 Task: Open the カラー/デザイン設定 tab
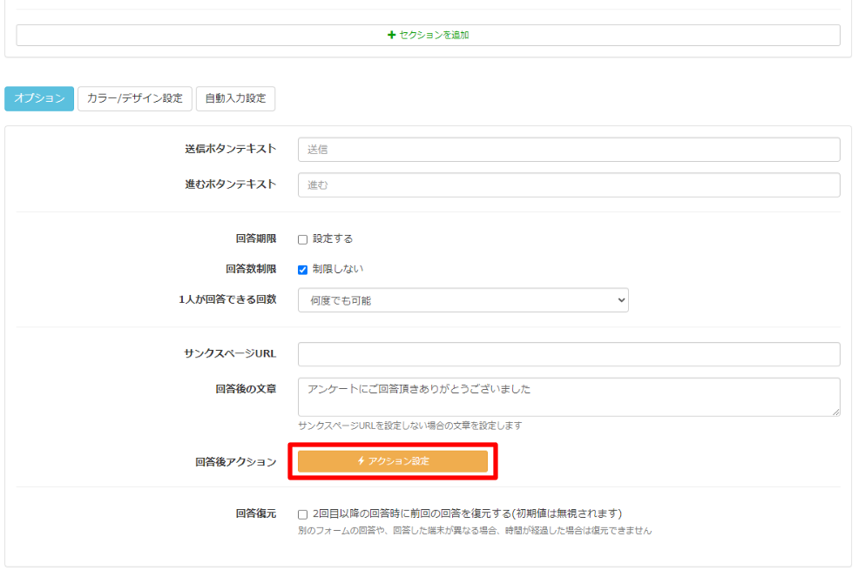pyautogui.click(x=135, y=98)
